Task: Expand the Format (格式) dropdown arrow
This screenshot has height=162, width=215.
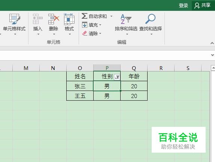Action: (x=70, y=34)
